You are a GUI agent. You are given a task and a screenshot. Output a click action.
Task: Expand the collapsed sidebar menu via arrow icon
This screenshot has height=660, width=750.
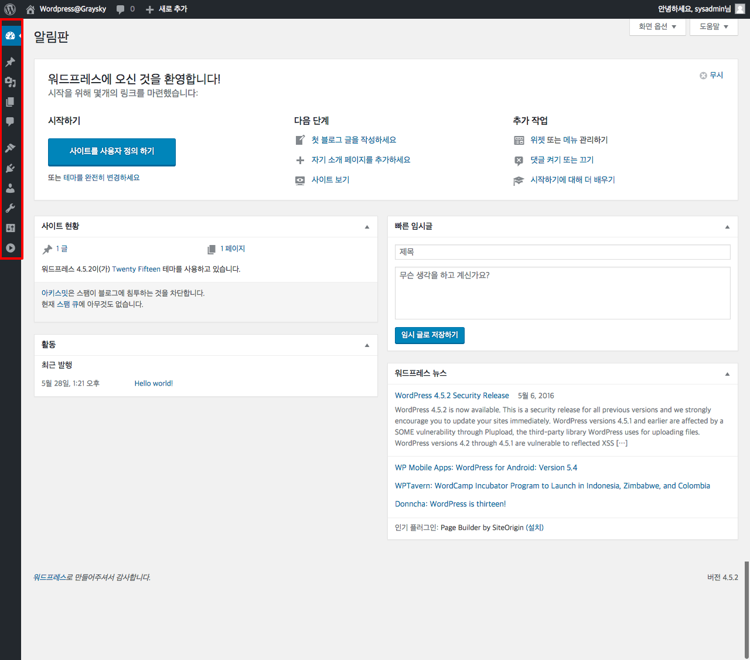[10, 248]
